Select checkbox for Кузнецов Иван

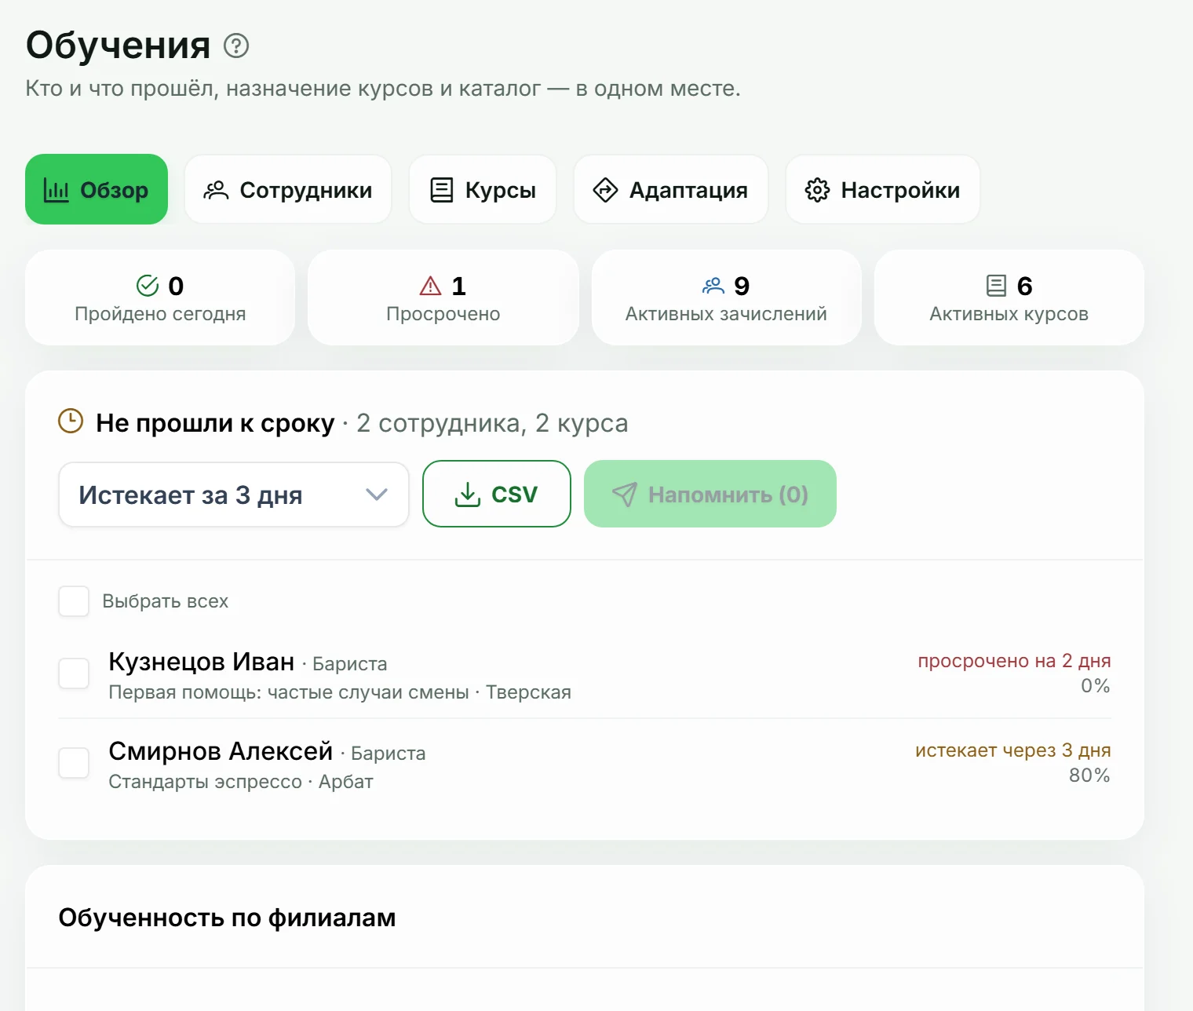coord(74,673)
